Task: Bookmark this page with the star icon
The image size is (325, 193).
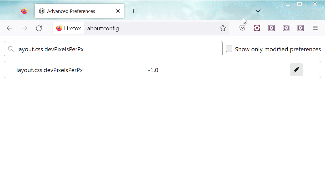Action: tap(223, 28)
